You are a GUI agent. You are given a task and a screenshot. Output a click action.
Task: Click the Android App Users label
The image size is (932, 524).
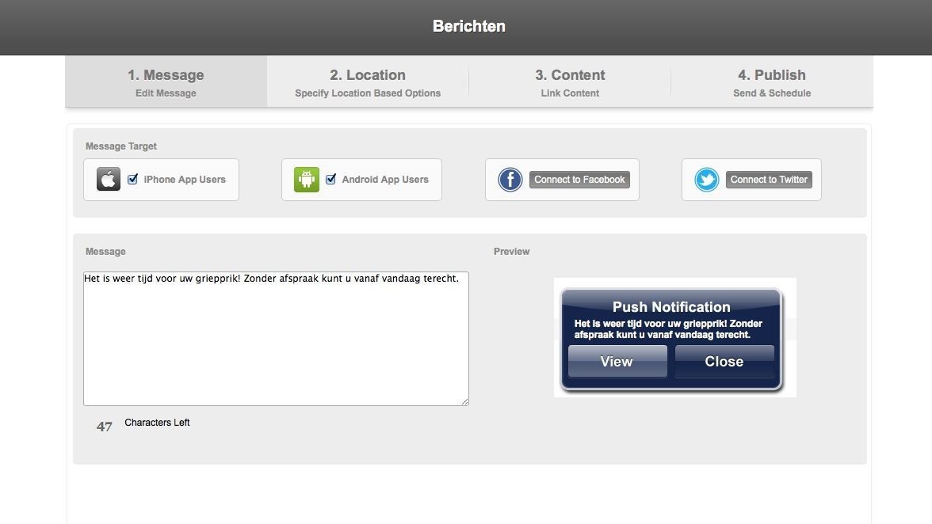(x=385, y=179)
